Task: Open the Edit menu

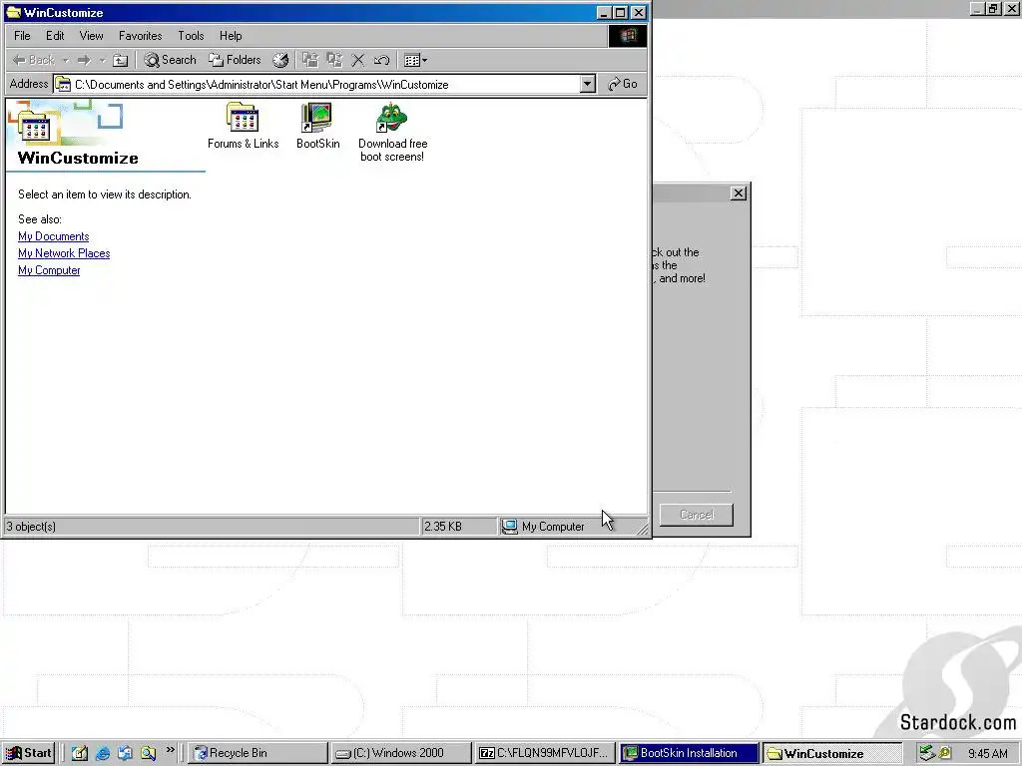Action: [x=55, y=36]
